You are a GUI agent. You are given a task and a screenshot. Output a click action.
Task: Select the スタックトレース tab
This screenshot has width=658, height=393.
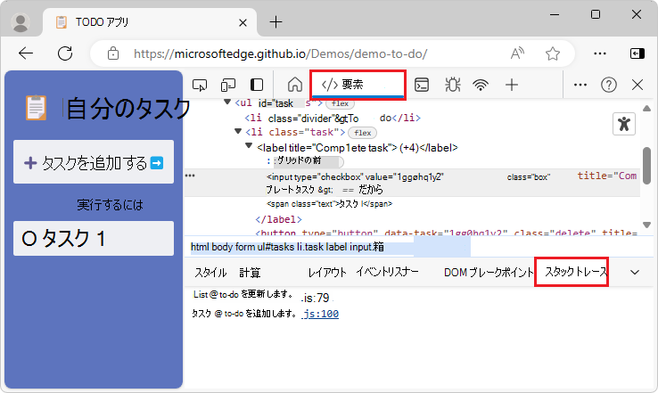point(576,272)
